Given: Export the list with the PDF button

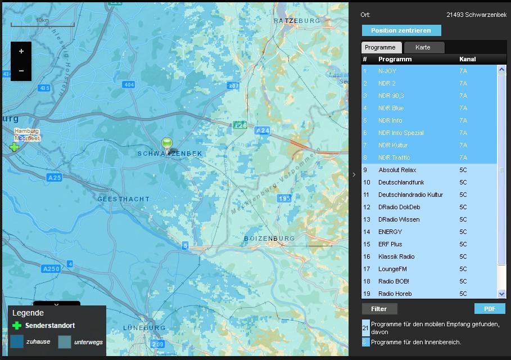Looking at the screenshot, I should 490,309.
